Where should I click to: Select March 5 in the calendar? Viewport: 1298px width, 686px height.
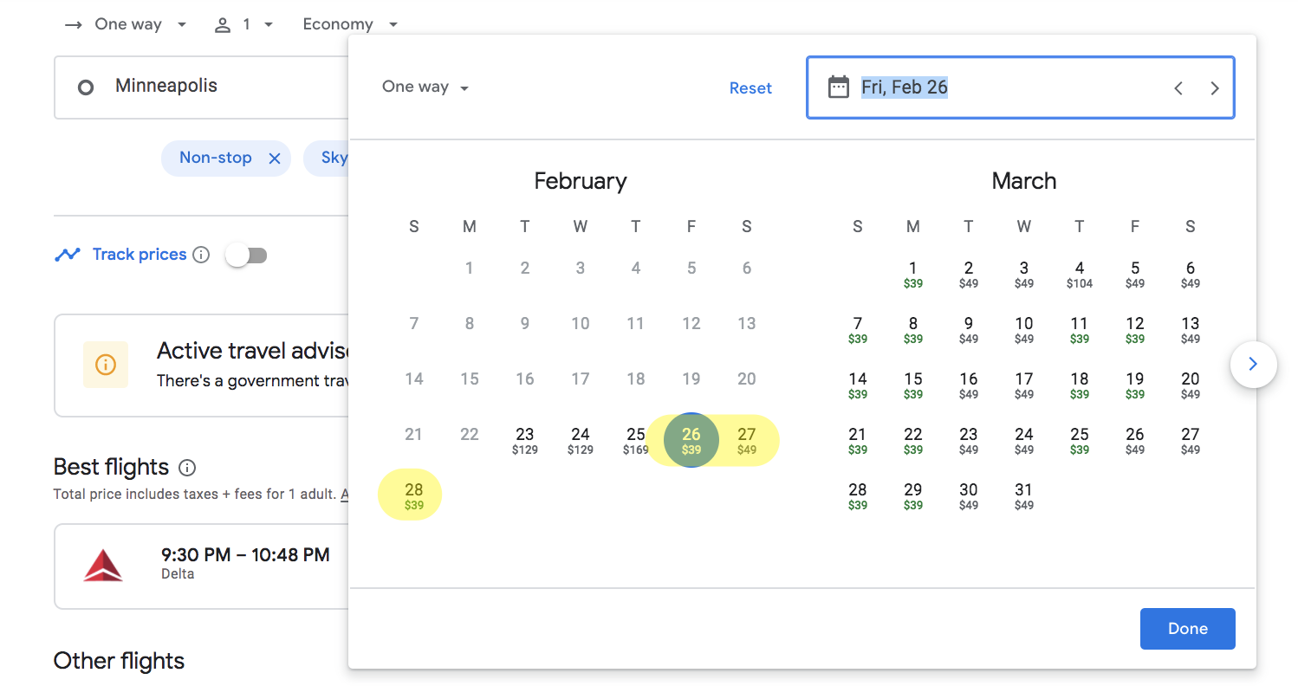point(1135,274)
